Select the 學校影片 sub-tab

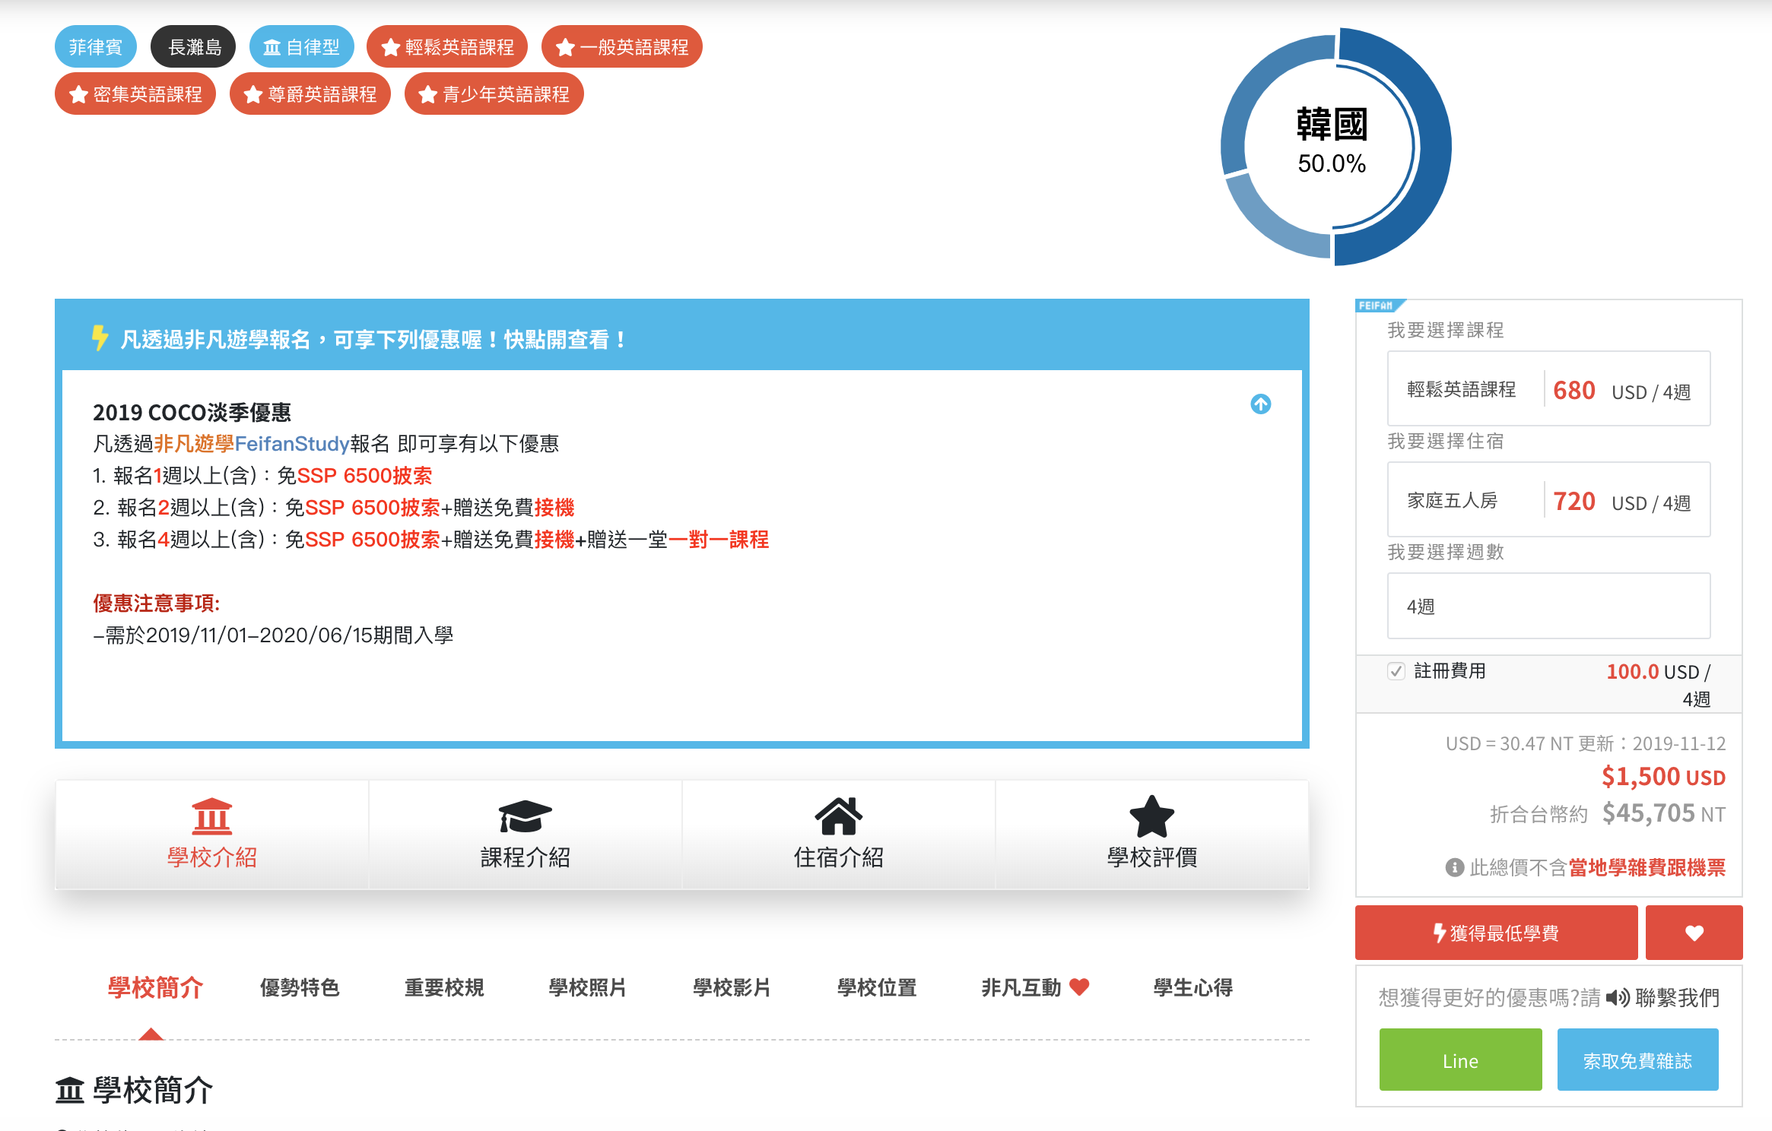(732, 988)
